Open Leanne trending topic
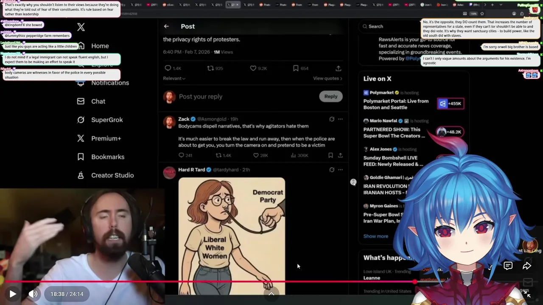Screen dimensions: 543x305 [x=372, y=278]
